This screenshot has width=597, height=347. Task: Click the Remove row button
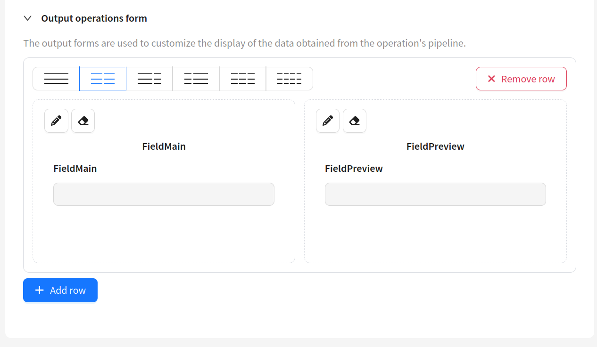(x=521, y=79)
